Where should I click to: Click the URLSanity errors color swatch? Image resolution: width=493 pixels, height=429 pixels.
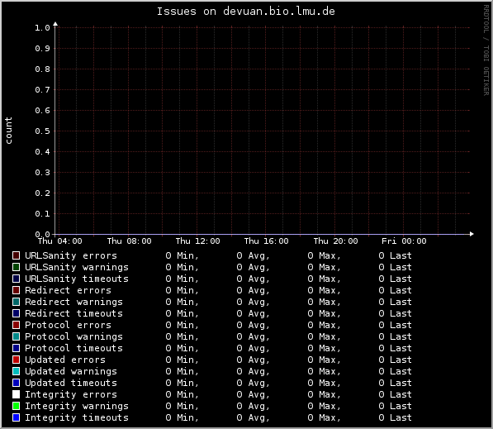pos(16,255)
